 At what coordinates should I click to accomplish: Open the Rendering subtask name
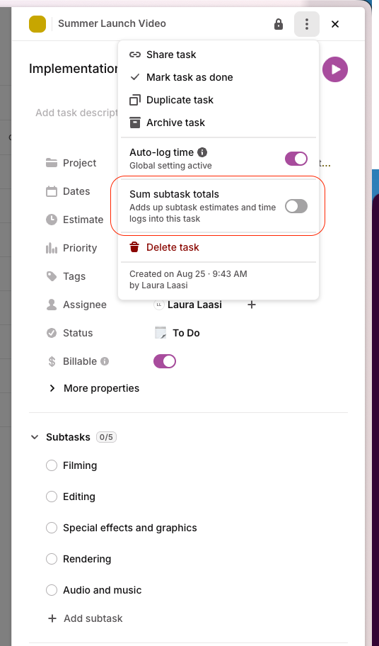coord(87,559)
